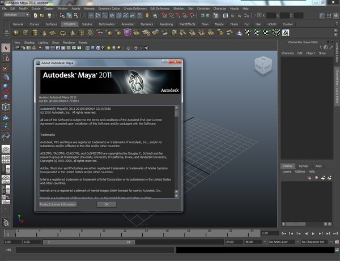Click the dialog help question button
Screen dimensions: 340x261
(165, 62)
